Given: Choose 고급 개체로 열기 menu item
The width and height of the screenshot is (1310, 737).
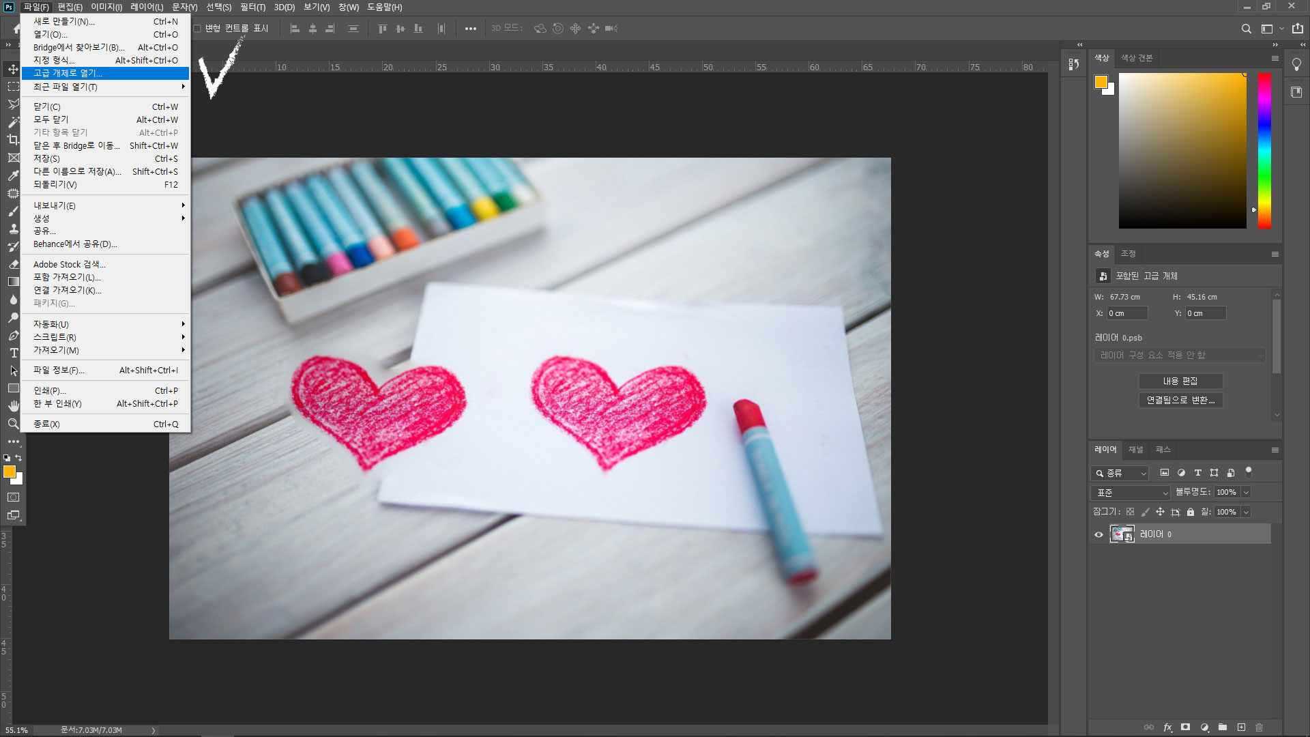Looking at the screenshot, I should (105, 73).
